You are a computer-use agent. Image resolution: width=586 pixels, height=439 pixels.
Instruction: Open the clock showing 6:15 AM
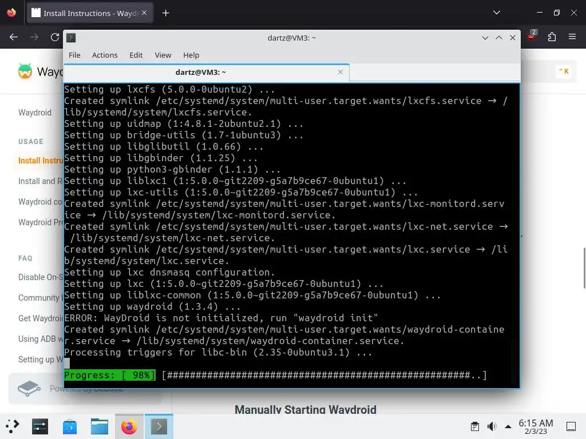tap(536, 426)
